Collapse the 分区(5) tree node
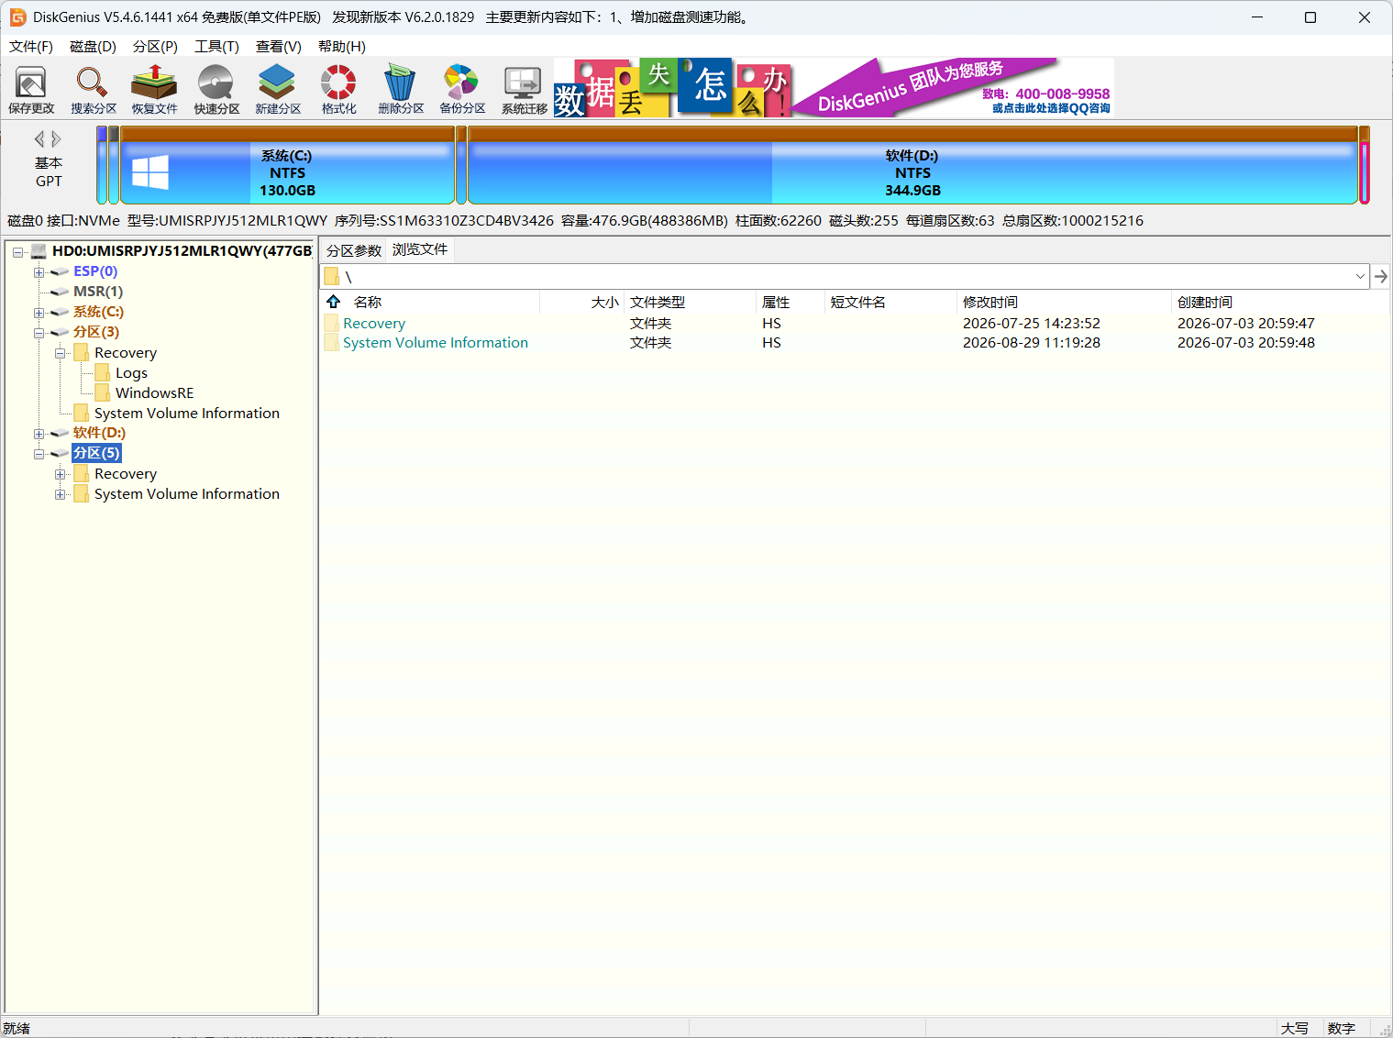This screenshot has height=1038, width=1393. [x=39, y=453]
